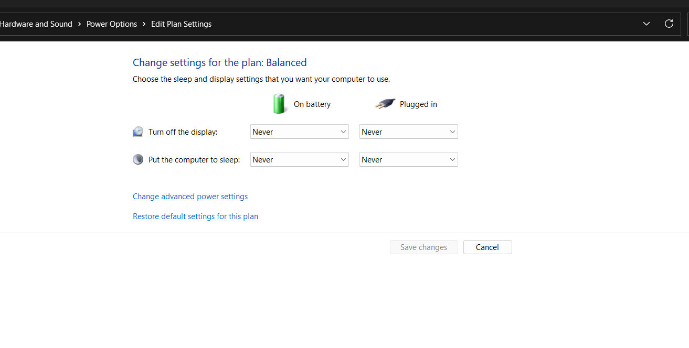689x348 pixels.
Task: Restore default settings for this plan
Action: (195, 216)
